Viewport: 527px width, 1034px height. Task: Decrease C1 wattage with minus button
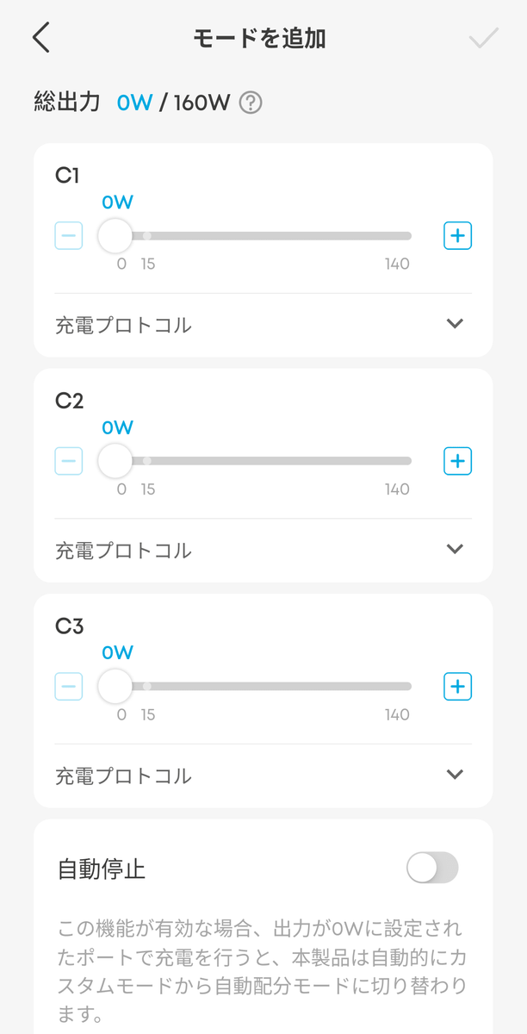click(x=69, y=235)
